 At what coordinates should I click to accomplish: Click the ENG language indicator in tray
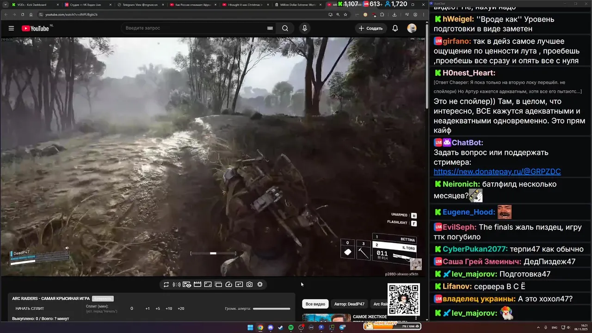(x=555, y=327)
